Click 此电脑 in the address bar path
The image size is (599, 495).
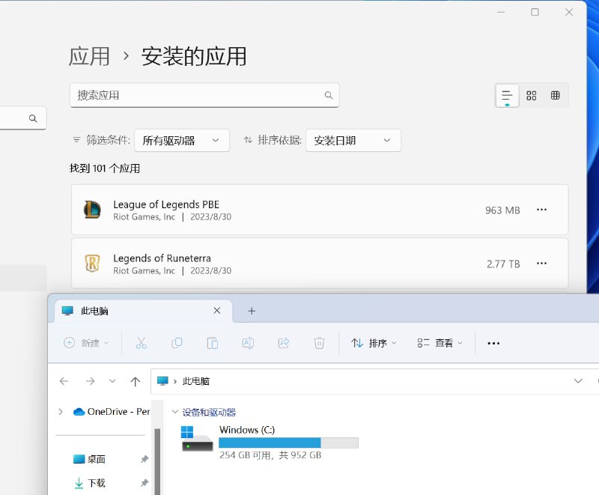coord(196,381)
